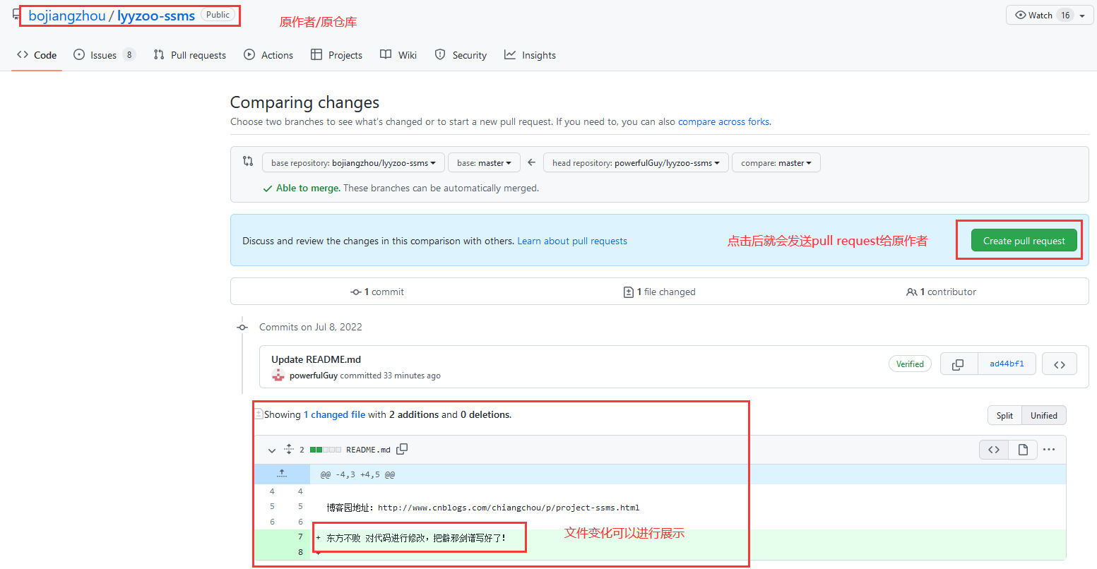
Task: Click 'committed 33 minutes ago' timestamp
Action: (x=390, y=376)
